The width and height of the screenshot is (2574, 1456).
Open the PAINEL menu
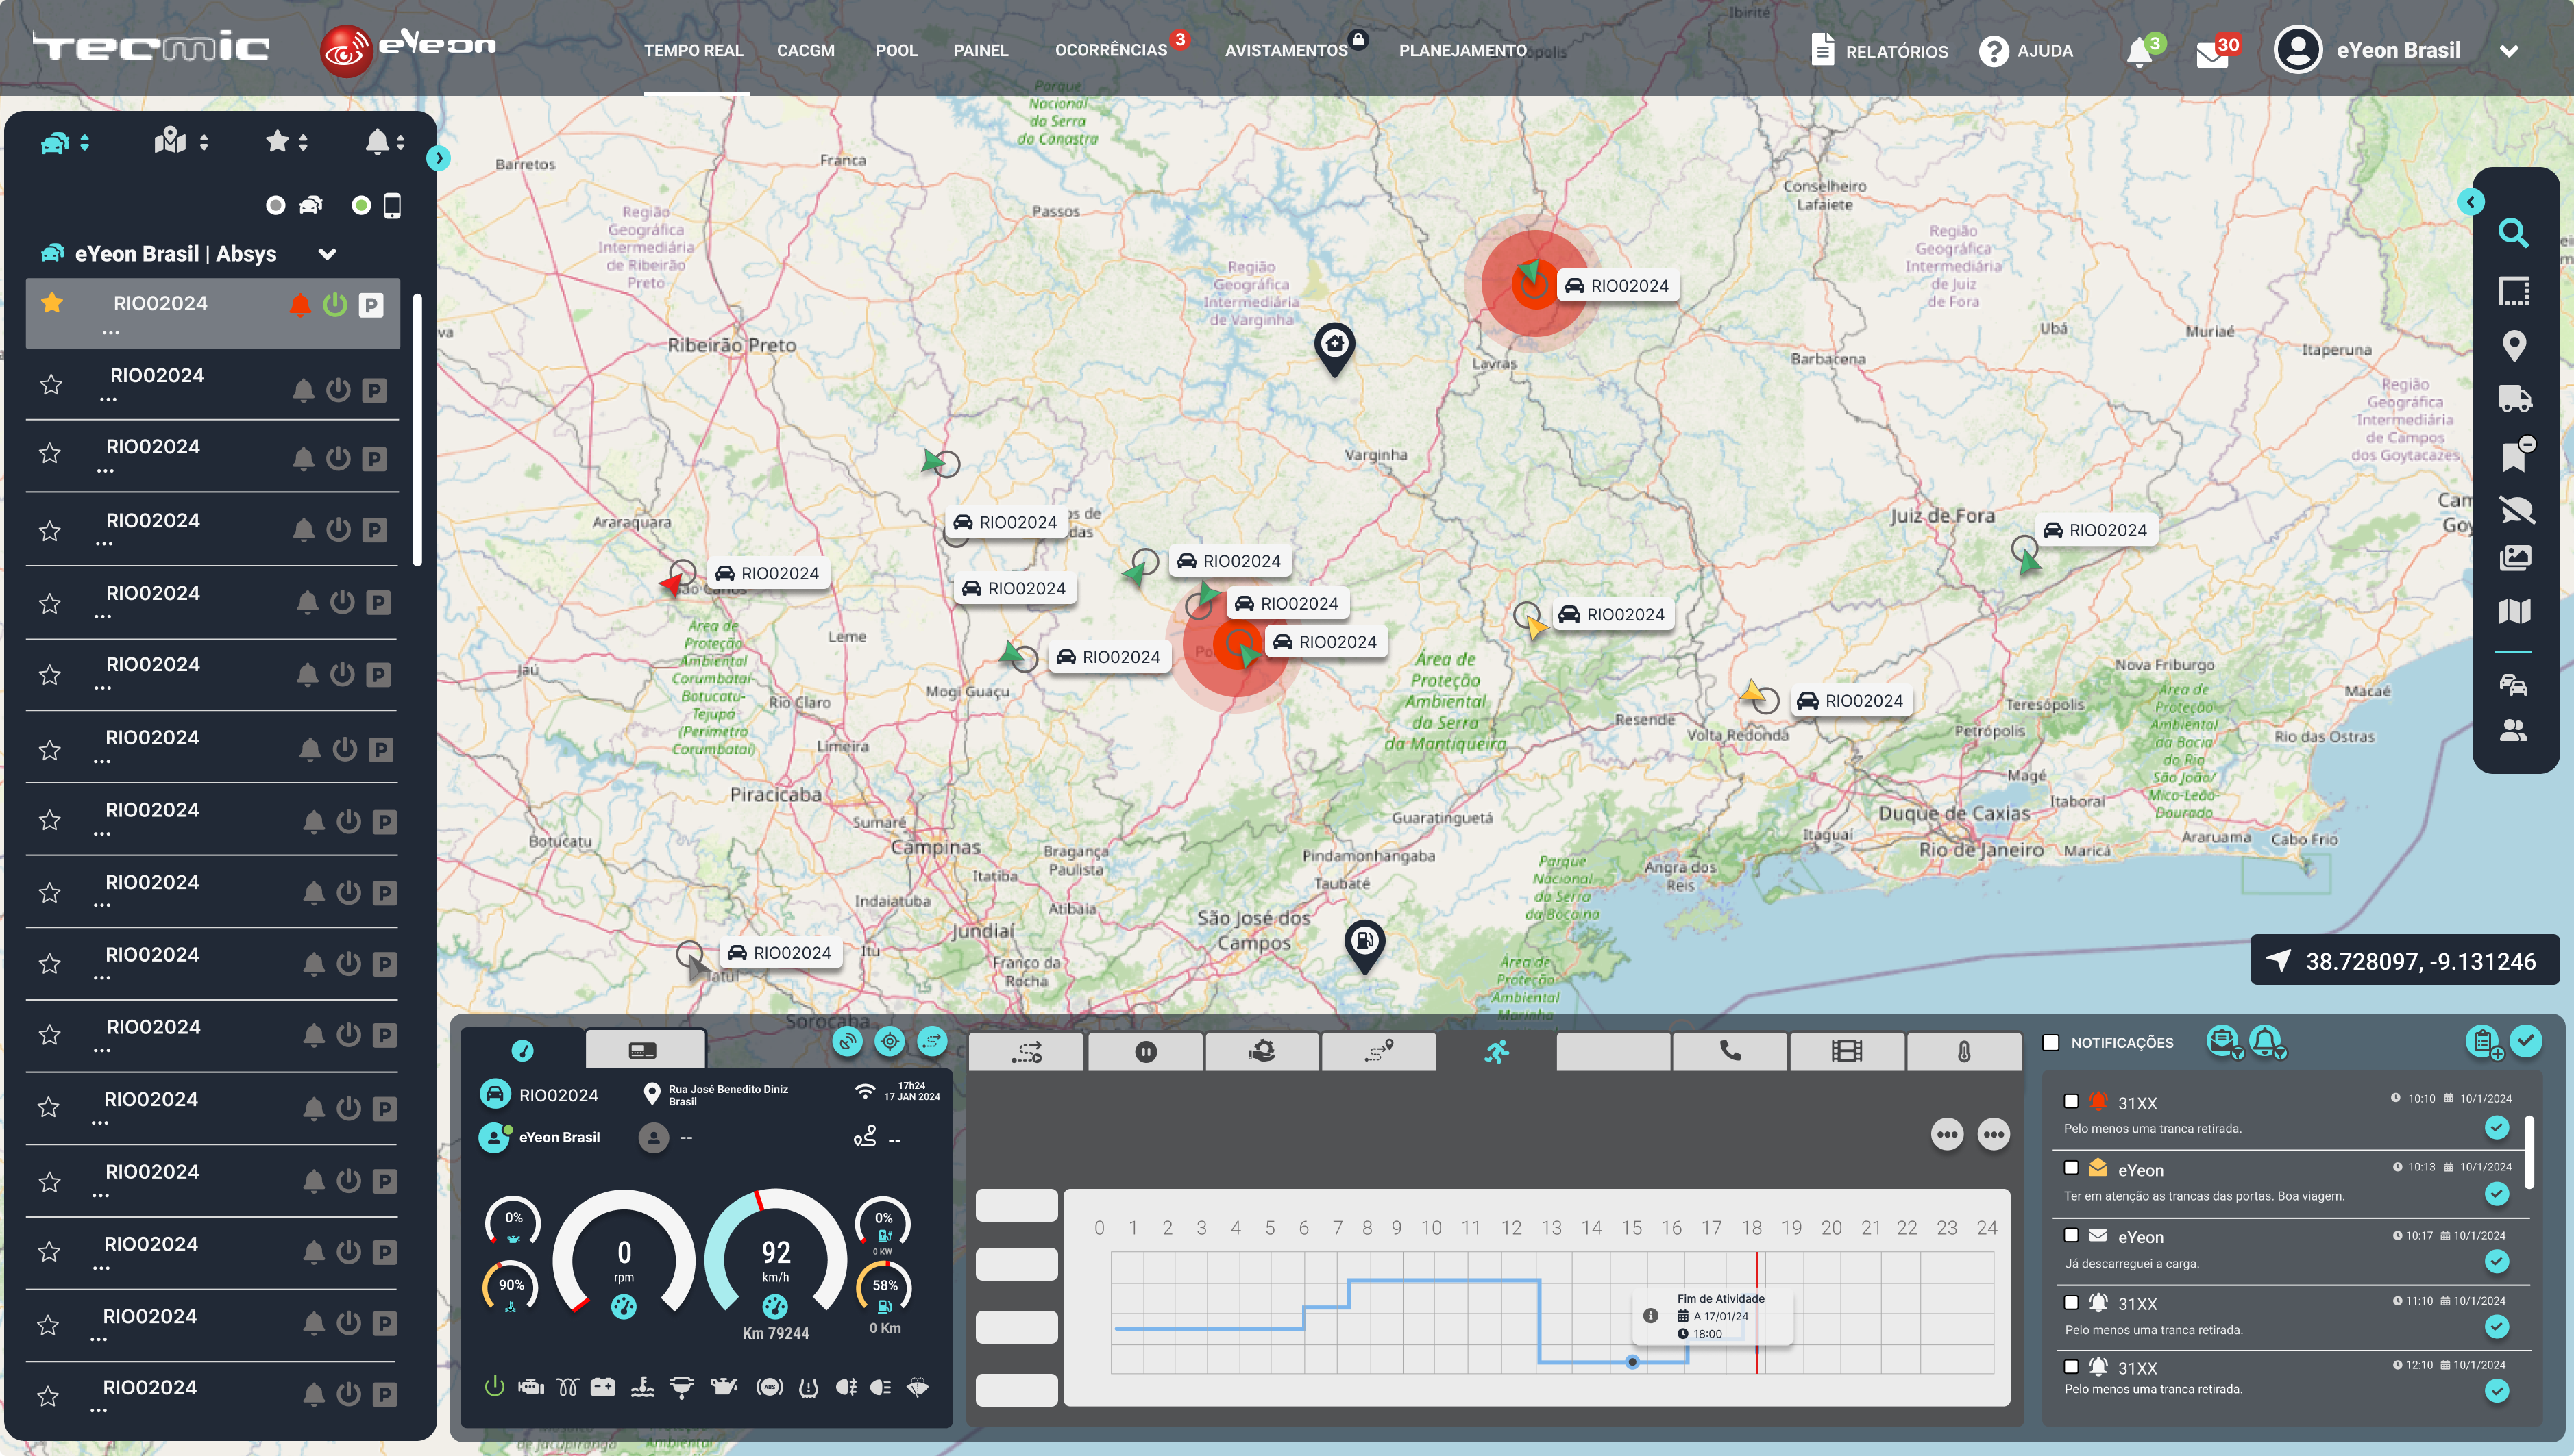click(981, 50)
